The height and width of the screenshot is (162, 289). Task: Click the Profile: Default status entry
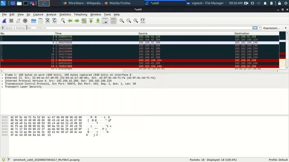(x=278, y=160)
